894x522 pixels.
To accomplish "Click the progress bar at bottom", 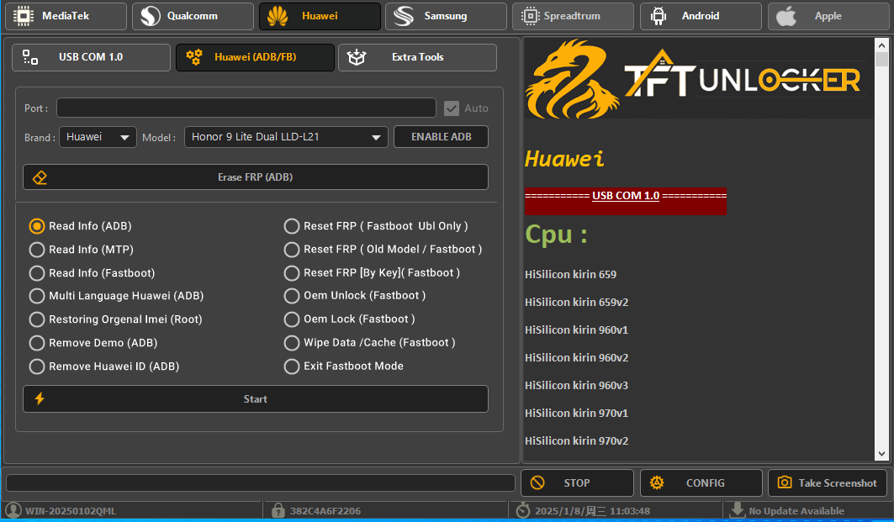I will tap(261, 482).
